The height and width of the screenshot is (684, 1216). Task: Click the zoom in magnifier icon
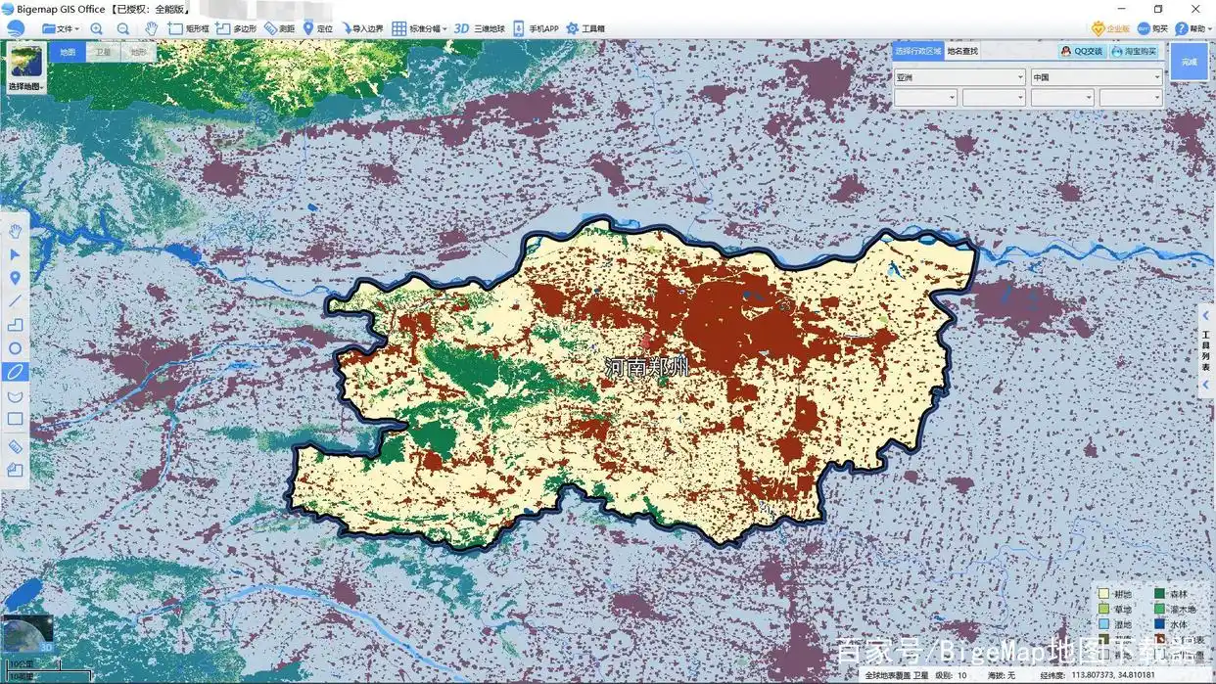(x=96, y=28)
